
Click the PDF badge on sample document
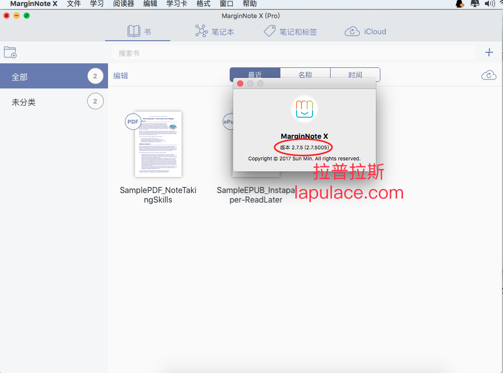[x=133, y=122]
